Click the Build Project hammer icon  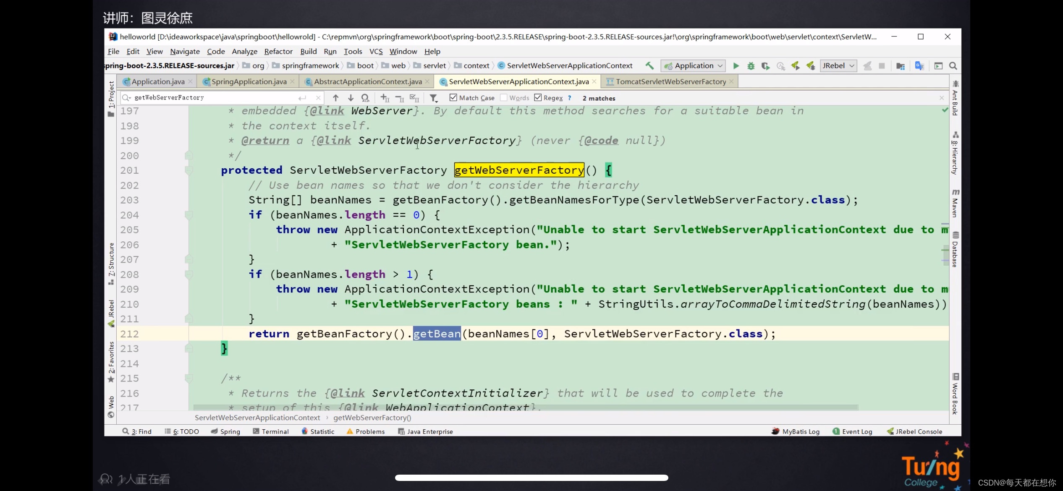tap(649, 65)
